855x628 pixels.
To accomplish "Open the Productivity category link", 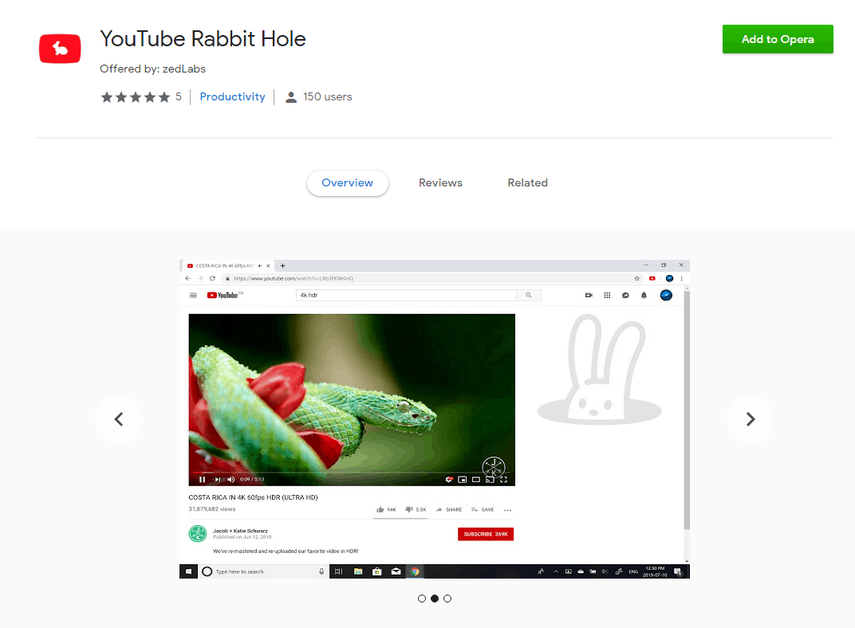I will tap(232, 96).
